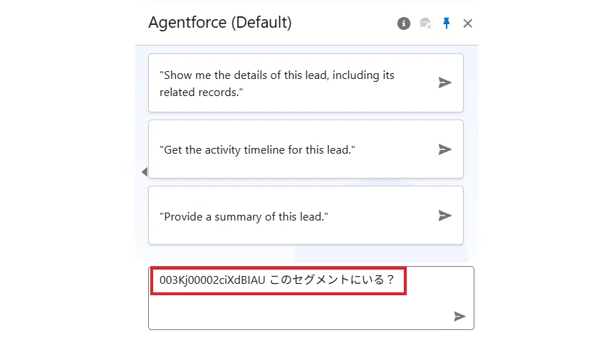The image size is (614, 340).
Task: Collapse the panel with the left triangle
Action: point(145,171)
